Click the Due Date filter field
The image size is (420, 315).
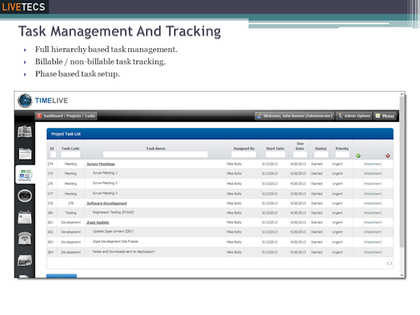300,154
